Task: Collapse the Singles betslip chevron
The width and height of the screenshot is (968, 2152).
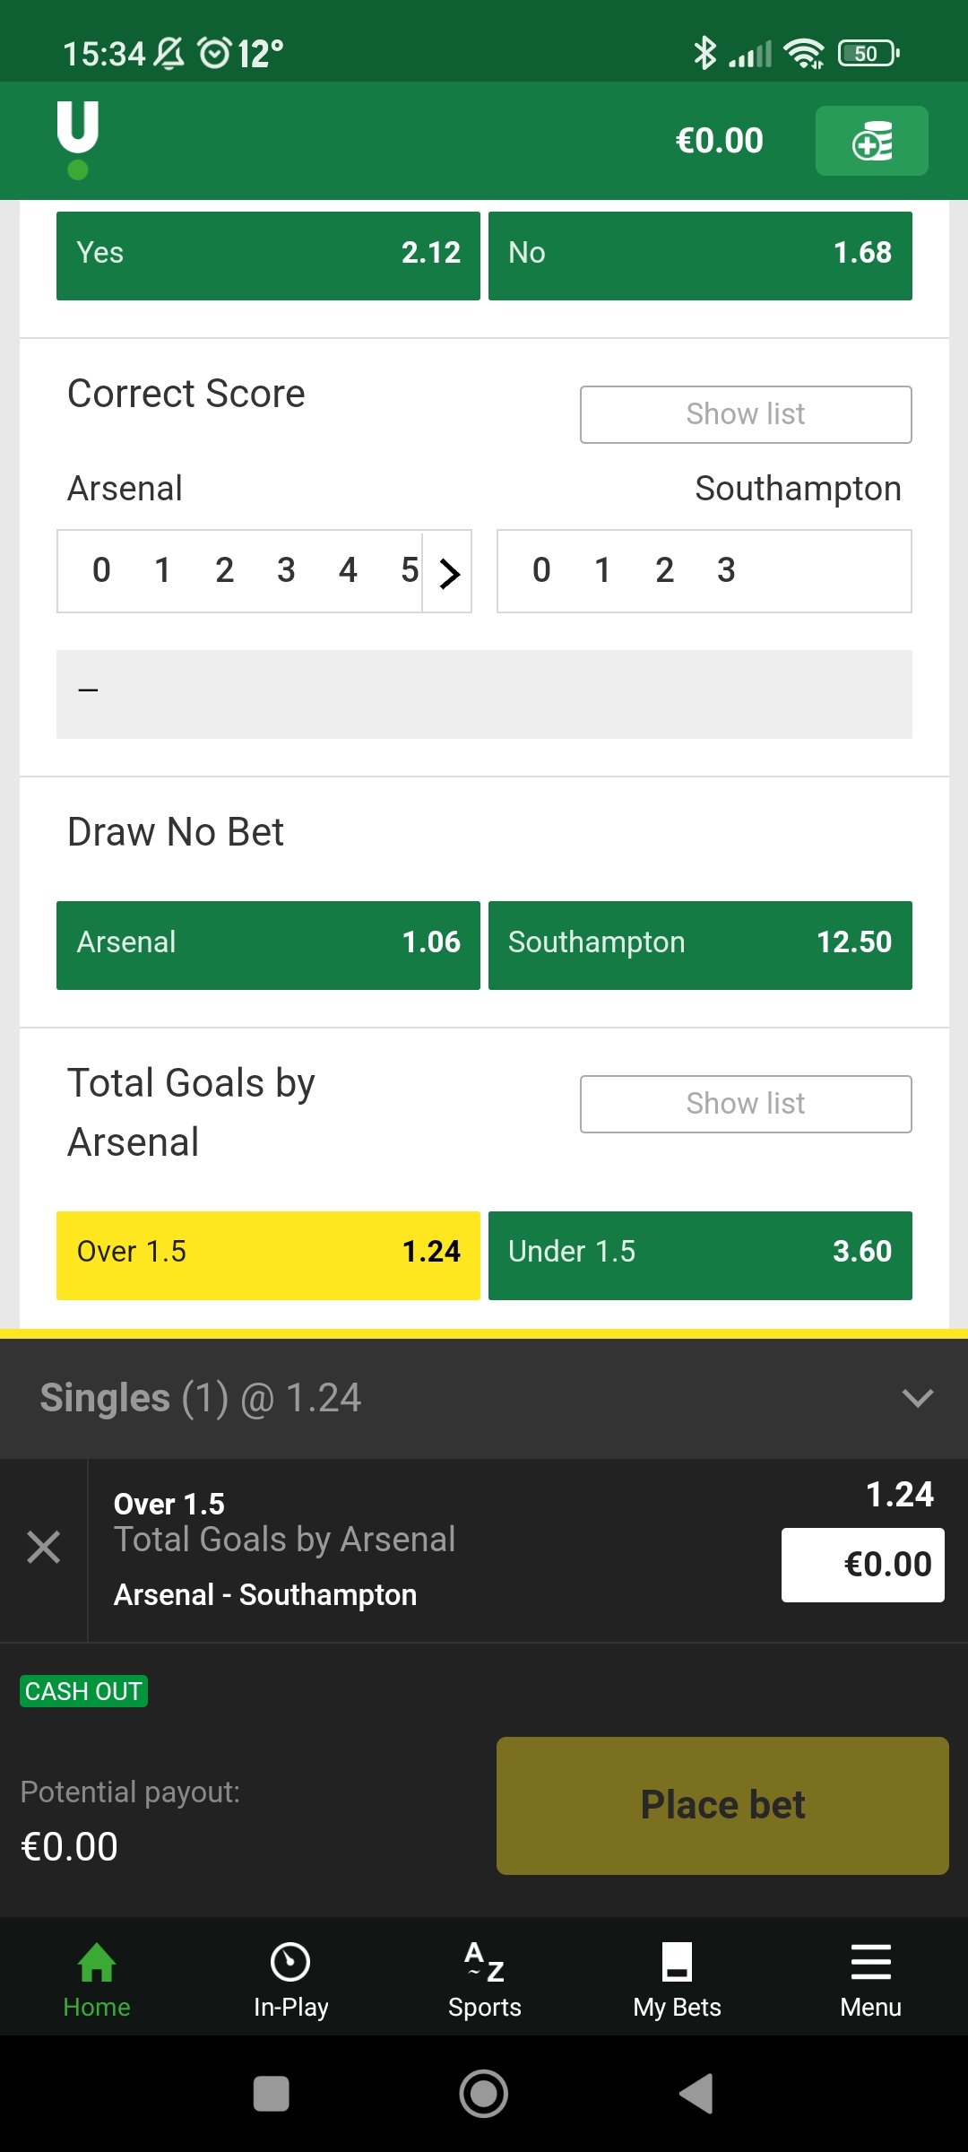Action: [x=918, y=1398]
